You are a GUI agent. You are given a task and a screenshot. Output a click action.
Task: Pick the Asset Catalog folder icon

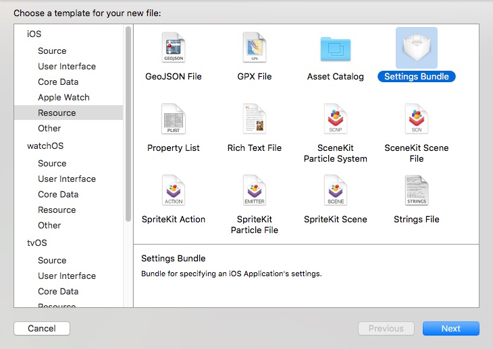(336, 48)
